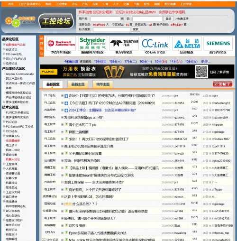237x241 pixels.
Task: Expand the 工业以太网 sidebar node
Action: pyautogui.click(x=4, y=192)
